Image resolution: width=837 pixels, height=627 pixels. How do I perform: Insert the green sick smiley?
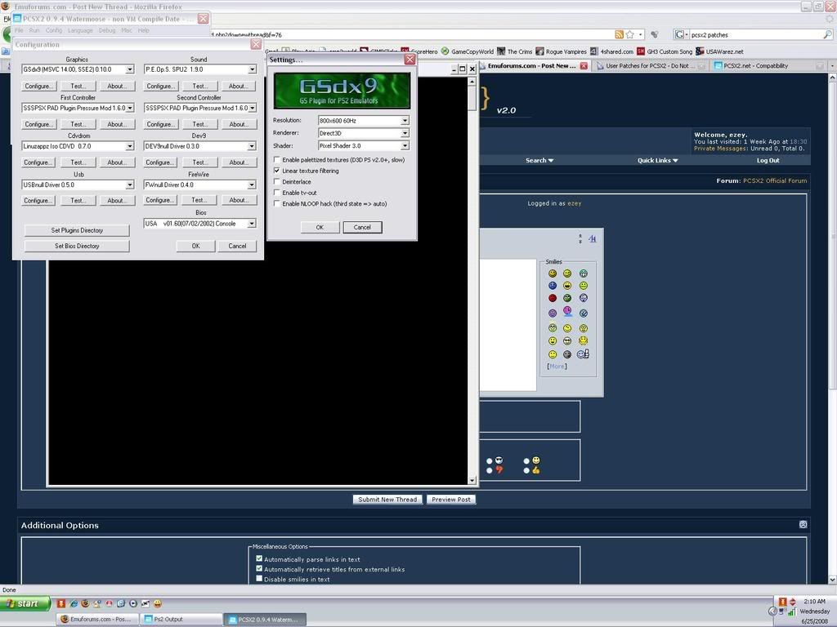(567, 298)
